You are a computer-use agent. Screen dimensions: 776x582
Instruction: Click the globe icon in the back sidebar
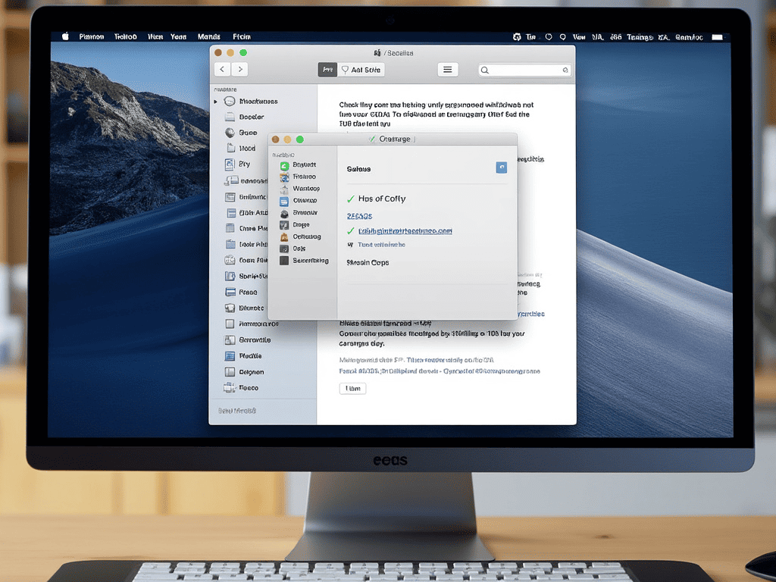tap(230, 133)
